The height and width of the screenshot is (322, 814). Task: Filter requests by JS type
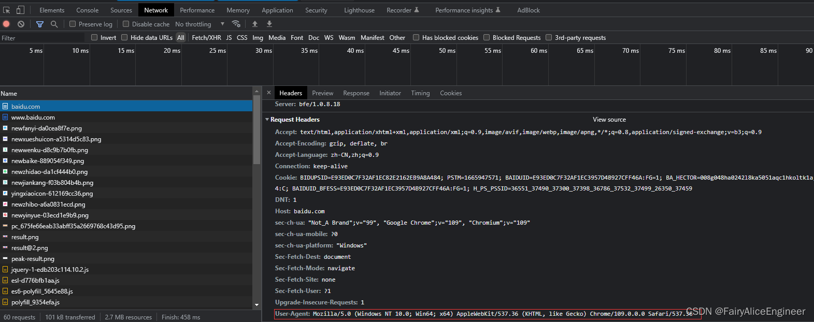[x=229, y=37]
